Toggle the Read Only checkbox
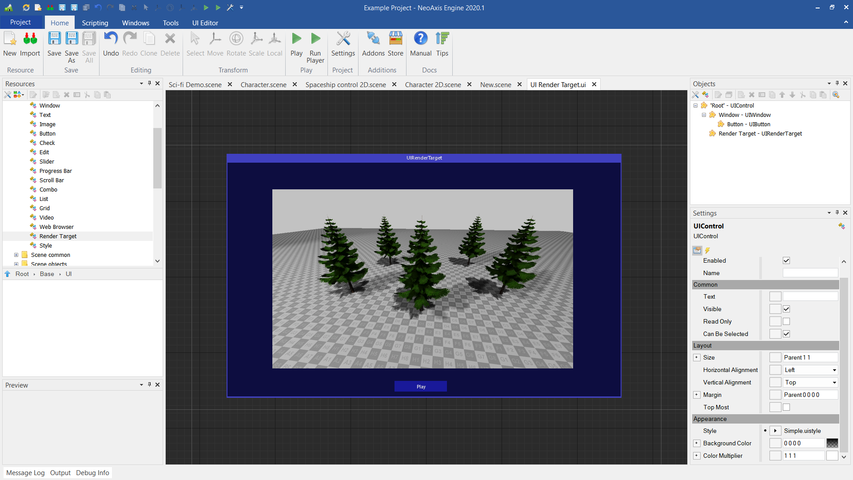Viewport: 853px width, 480px height. (x=786, y=322)
